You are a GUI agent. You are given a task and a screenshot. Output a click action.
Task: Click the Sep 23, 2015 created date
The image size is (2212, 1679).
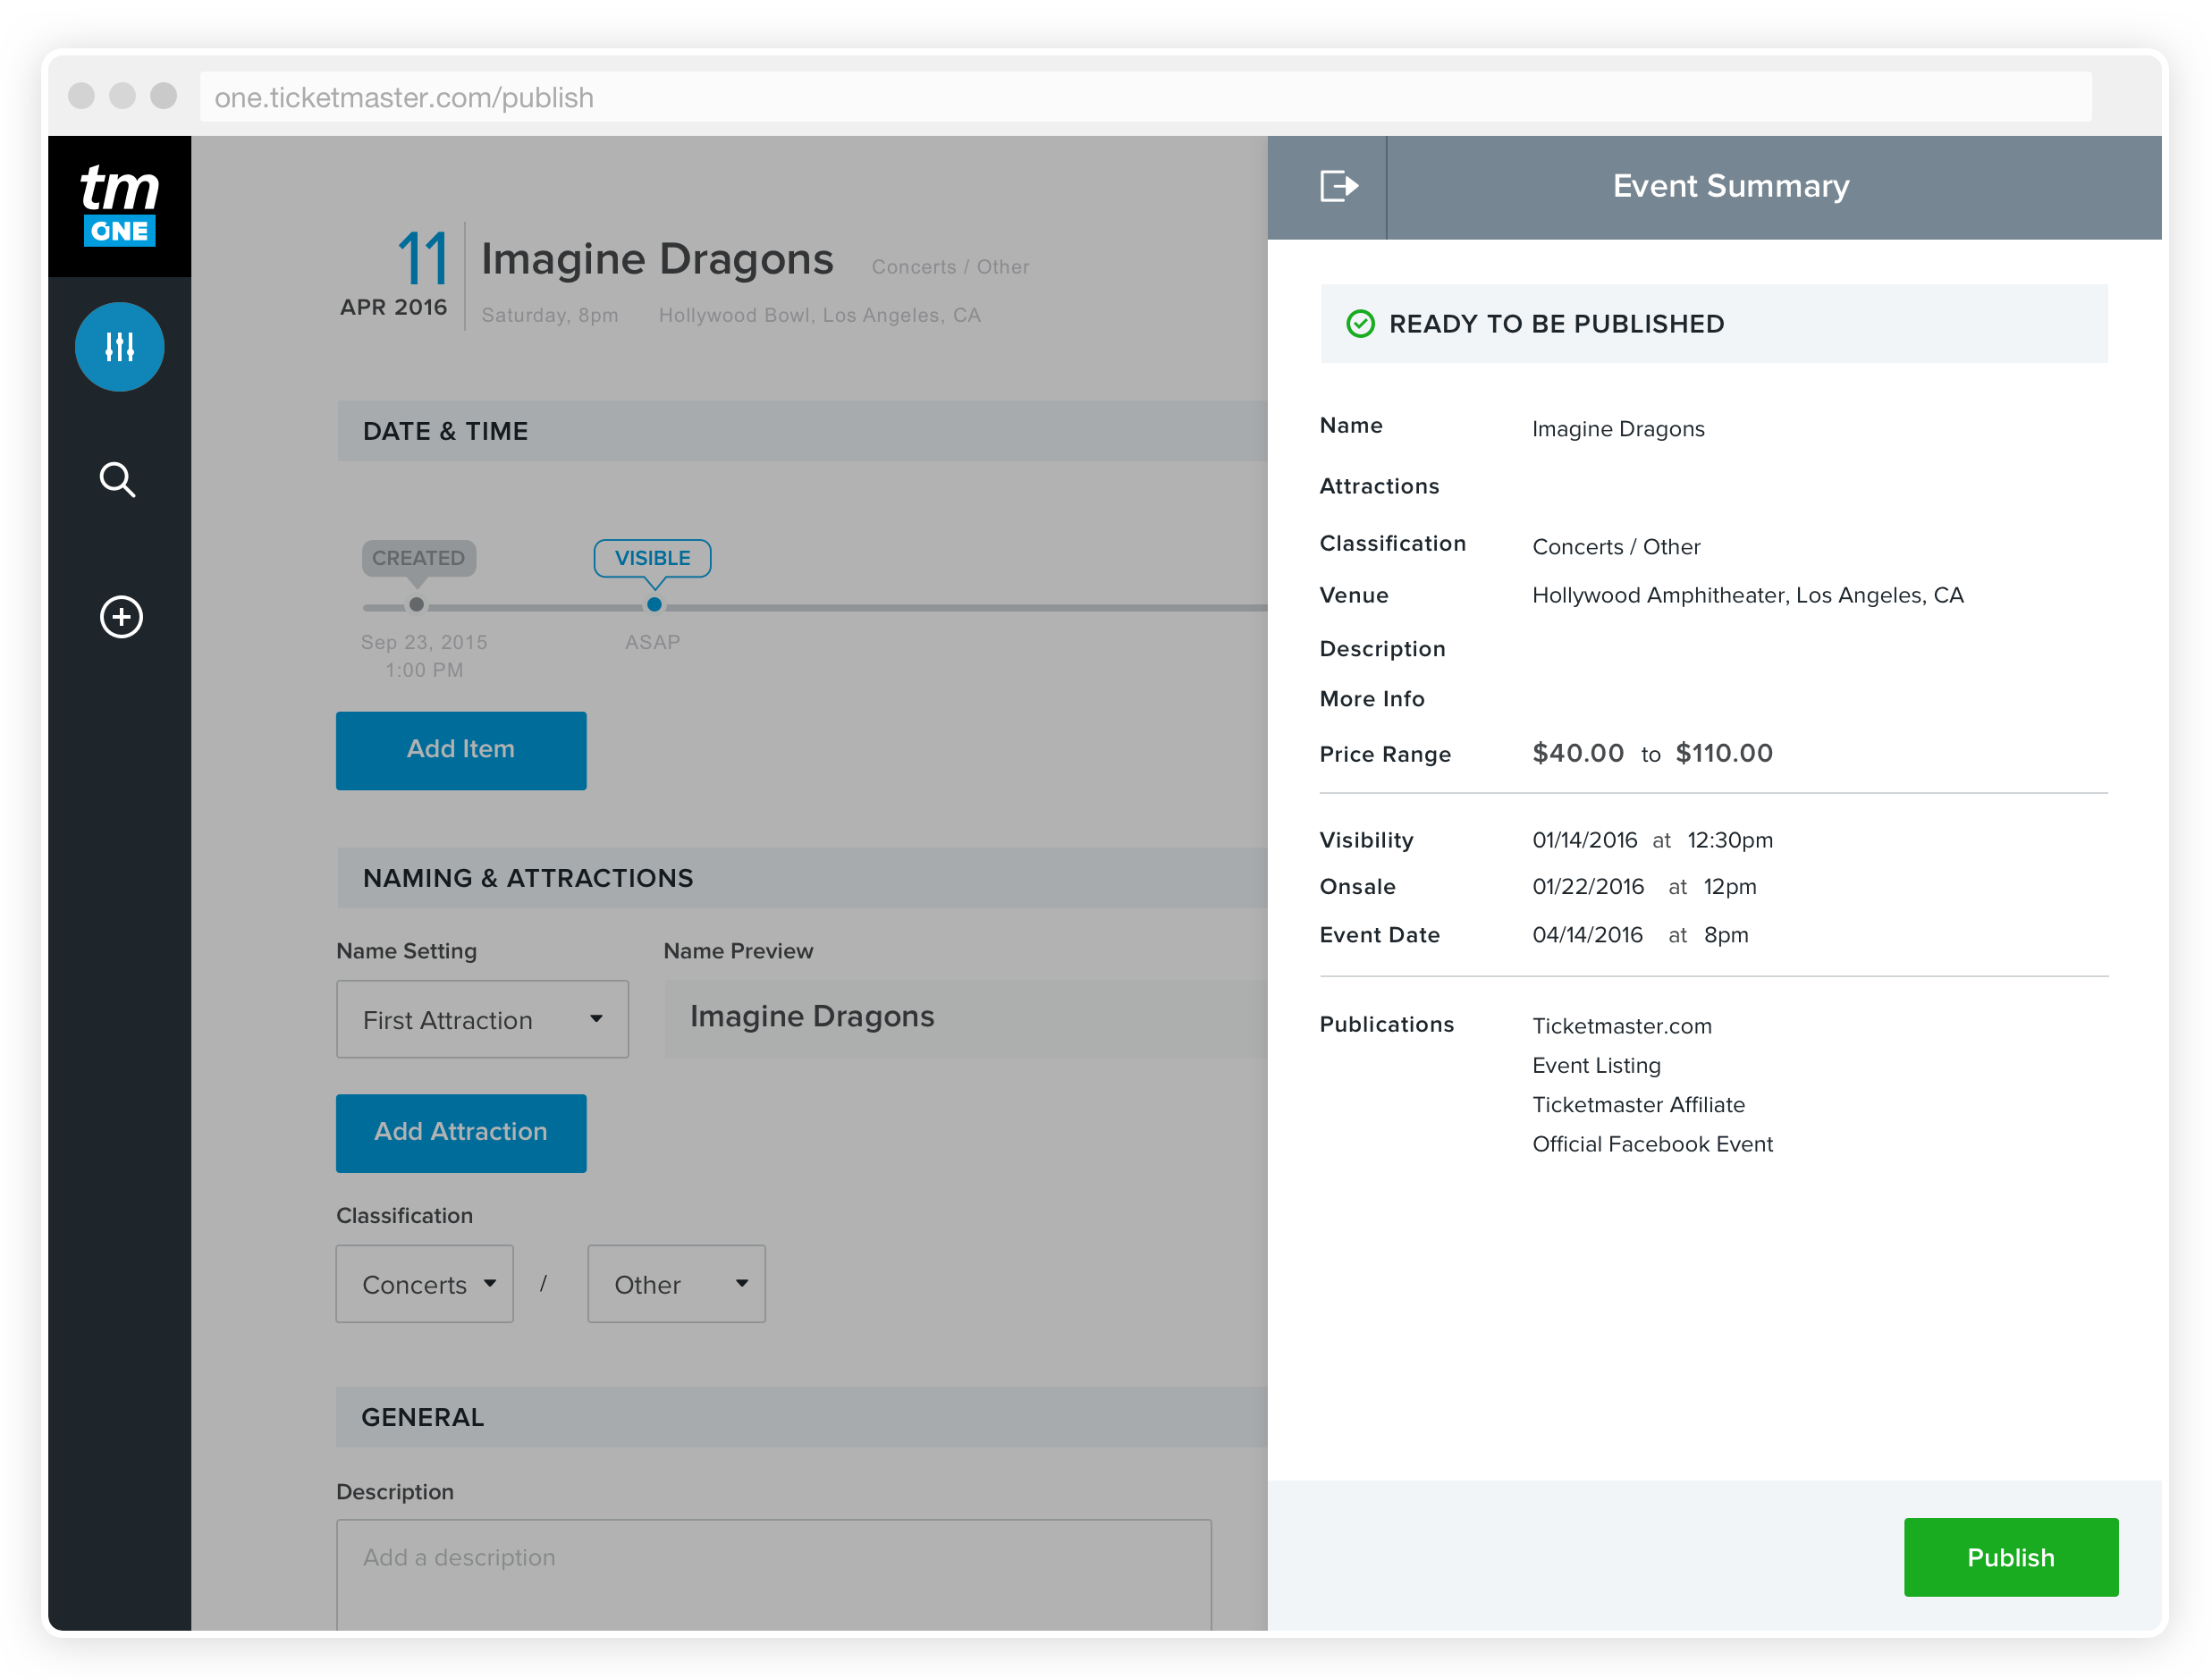[x=424, y=642]
